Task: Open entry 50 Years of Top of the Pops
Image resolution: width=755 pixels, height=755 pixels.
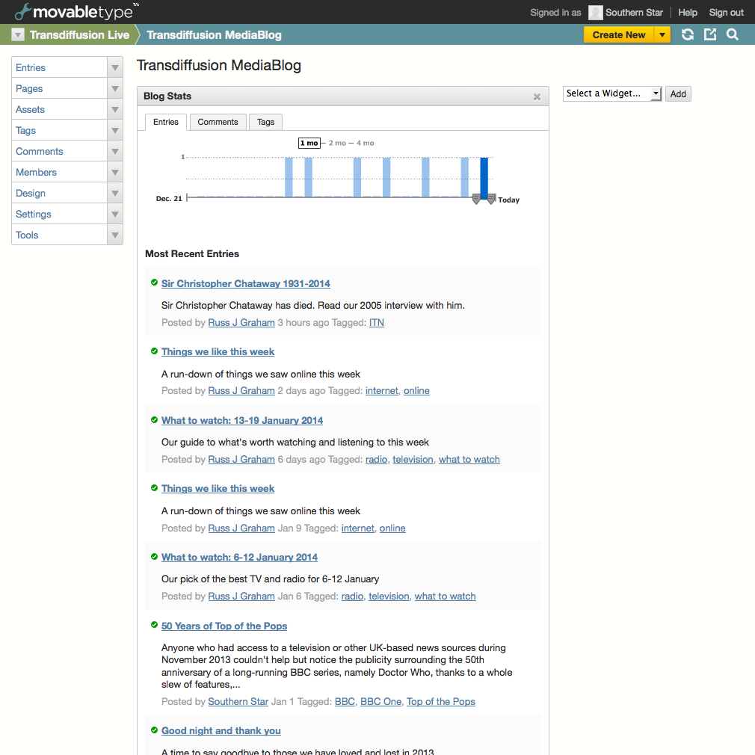Action: point(224,626)
